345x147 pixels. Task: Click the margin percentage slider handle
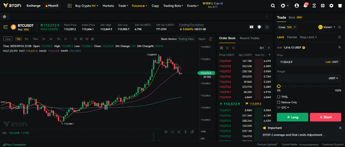pyautogui.click(x=279, y=86)
